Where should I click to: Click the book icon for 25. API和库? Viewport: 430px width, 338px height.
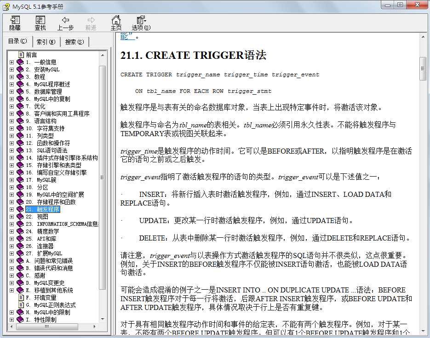20,239
